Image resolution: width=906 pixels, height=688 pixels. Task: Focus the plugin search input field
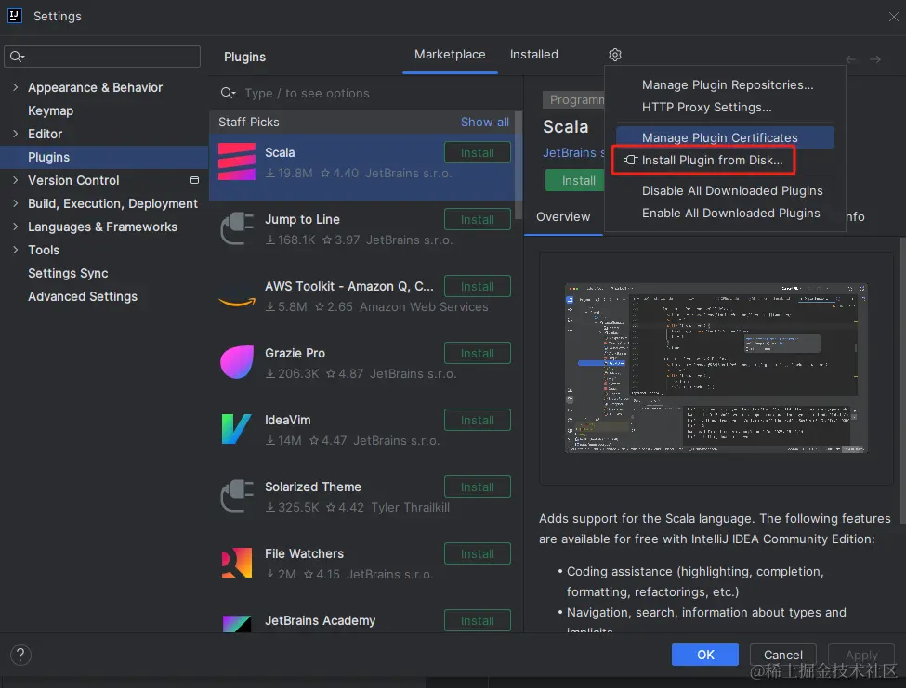367,93
